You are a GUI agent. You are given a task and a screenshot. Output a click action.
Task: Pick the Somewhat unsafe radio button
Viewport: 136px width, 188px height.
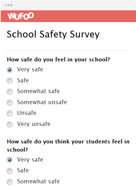(x=10, y=103)
